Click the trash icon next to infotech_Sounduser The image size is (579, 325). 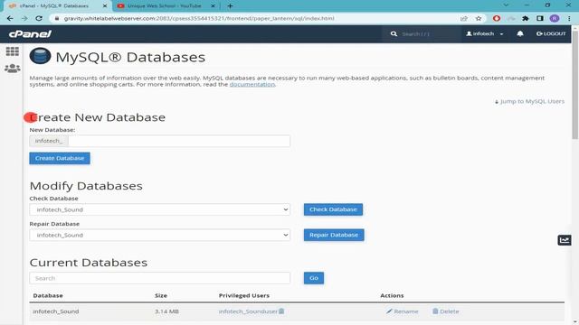281,311
